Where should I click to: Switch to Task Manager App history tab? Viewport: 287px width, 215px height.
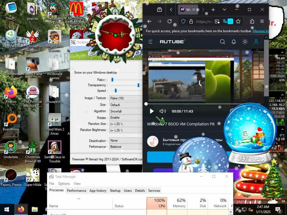pyautogui.click(x=98, y=190)
